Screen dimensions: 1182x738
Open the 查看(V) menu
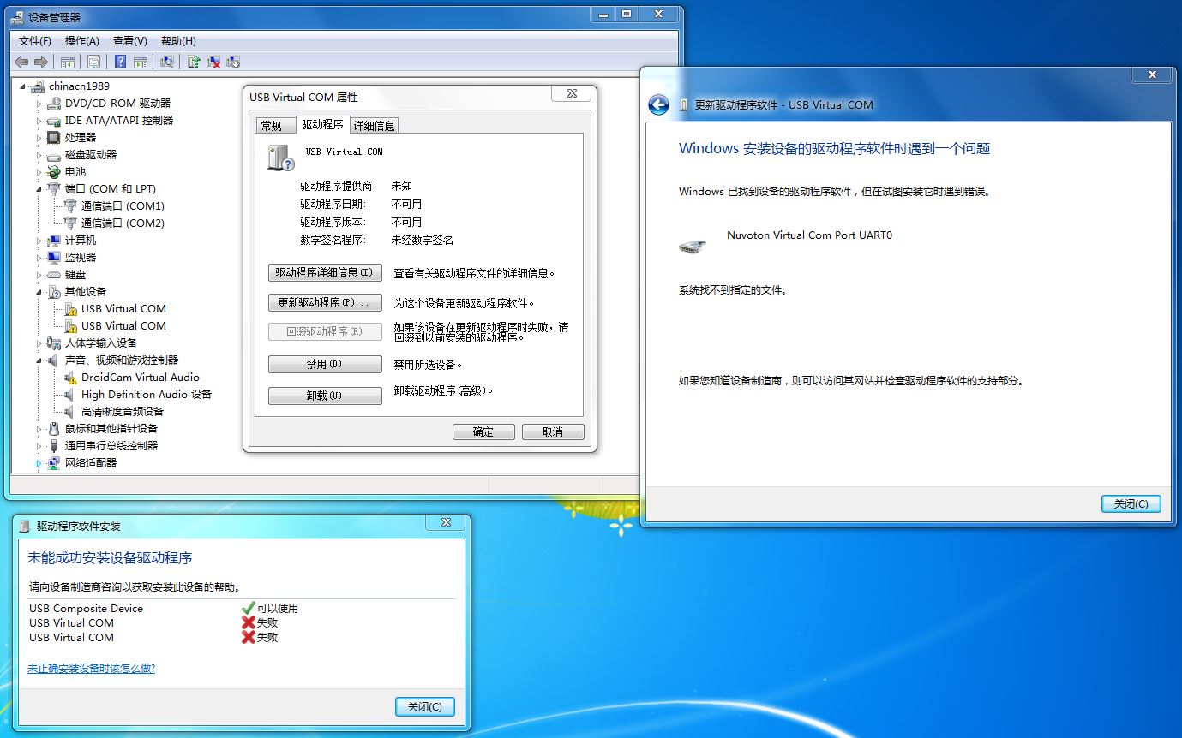click(130, 40)
